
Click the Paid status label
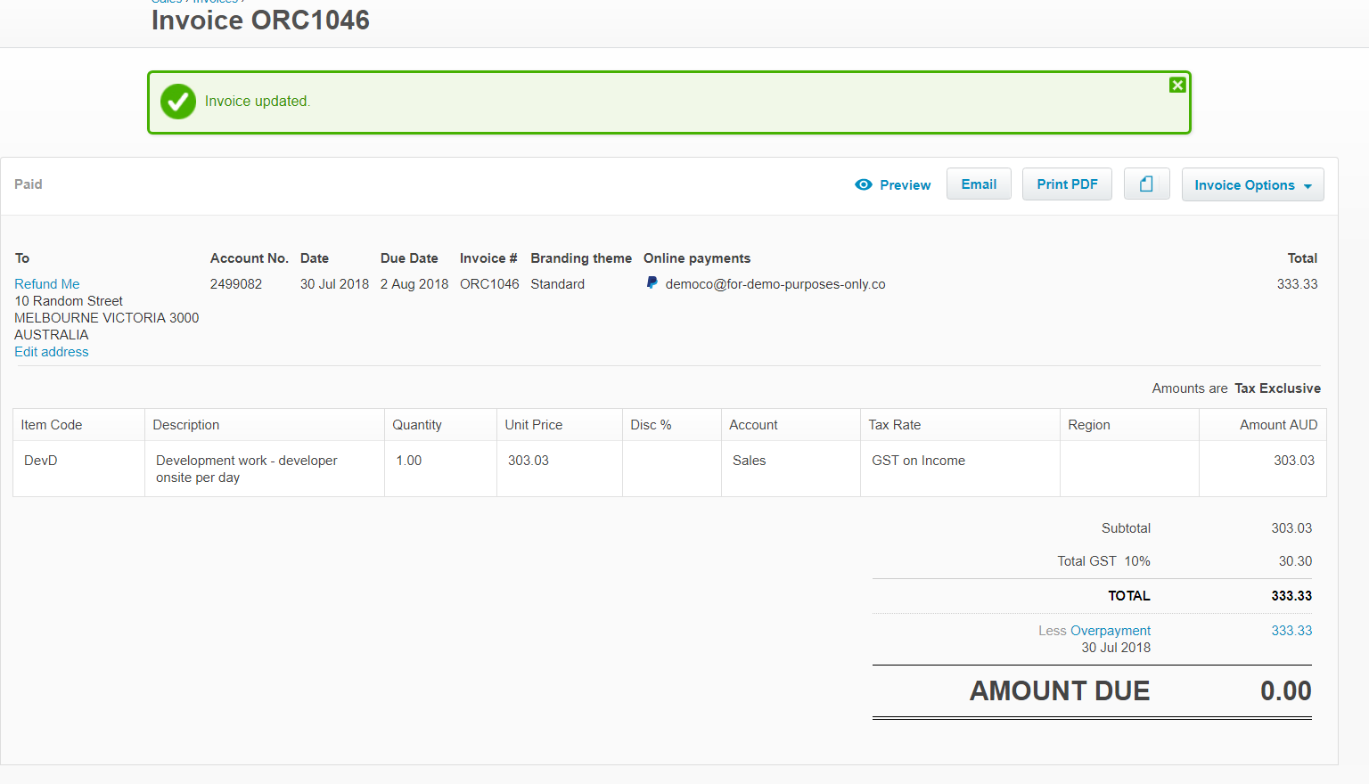coord(29,184)
